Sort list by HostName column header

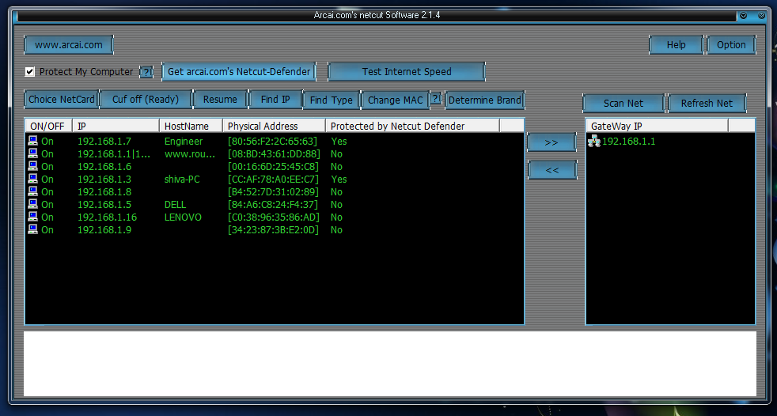click(x=191, y=127)
